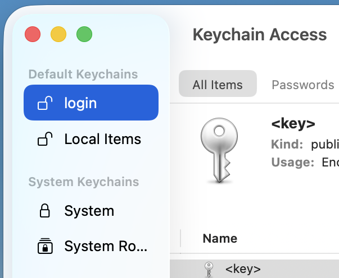Select the login keychain in sidebar

click(x=91, y=103)
